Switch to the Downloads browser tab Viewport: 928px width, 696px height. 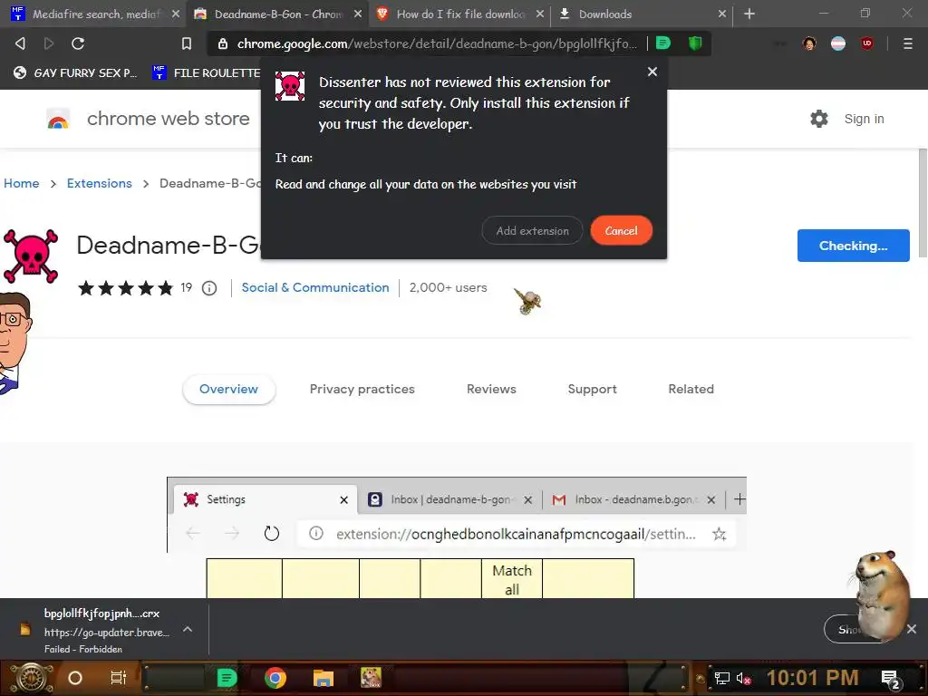click(642, 14)
